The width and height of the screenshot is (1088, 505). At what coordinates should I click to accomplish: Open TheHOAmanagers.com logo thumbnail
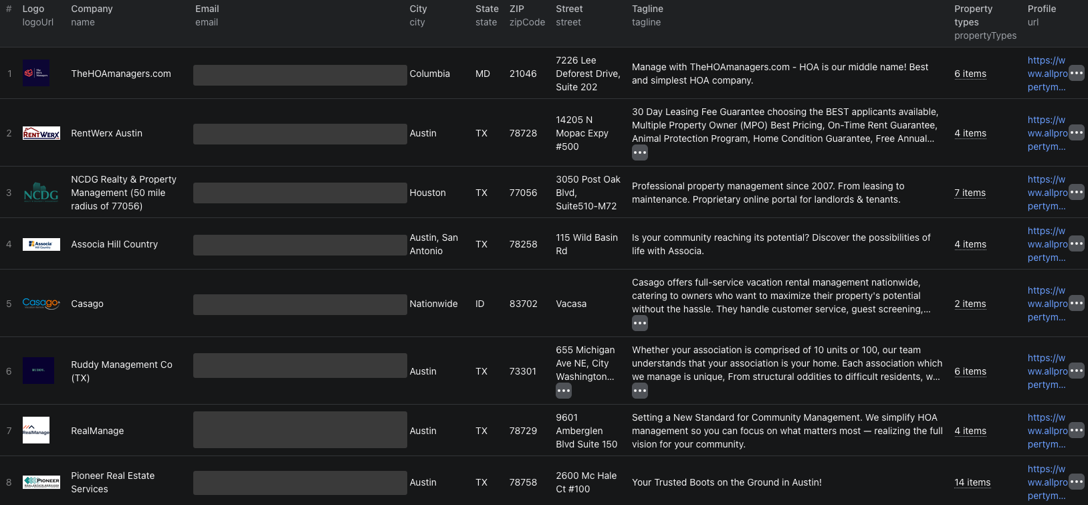[36, 73]
